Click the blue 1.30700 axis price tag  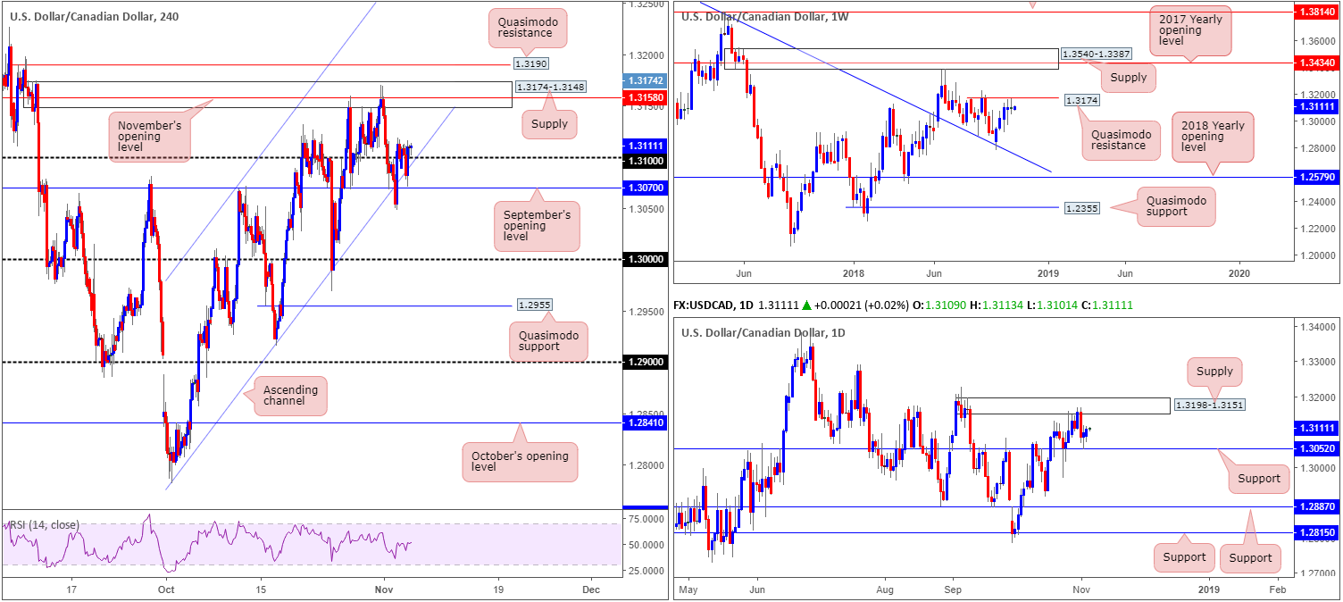click(x=644, y=188)
